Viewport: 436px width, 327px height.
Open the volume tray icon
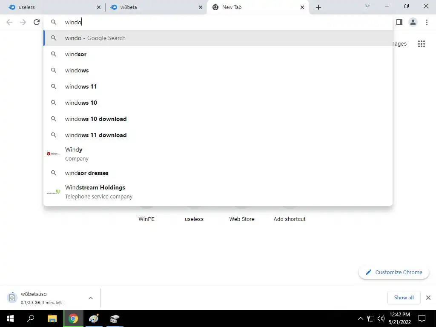[x=381, y=318]
